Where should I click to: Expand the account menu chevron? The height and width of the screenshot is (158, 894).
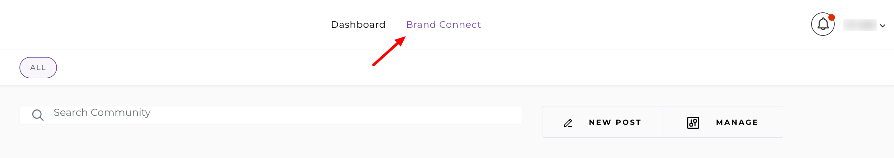click(x=883, y=26)
